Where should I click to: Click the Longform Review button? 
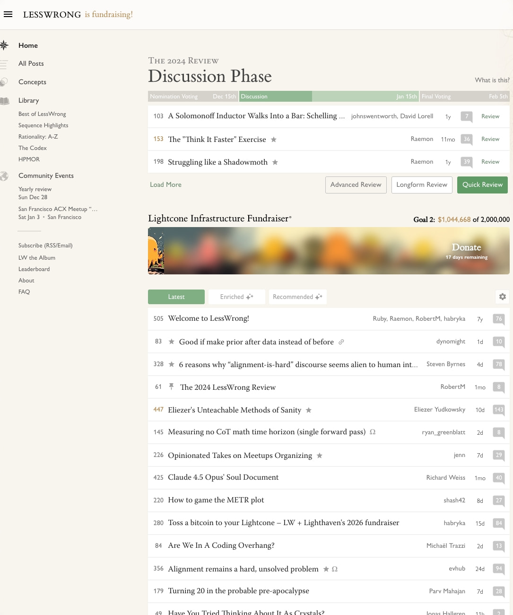(422, 185)
